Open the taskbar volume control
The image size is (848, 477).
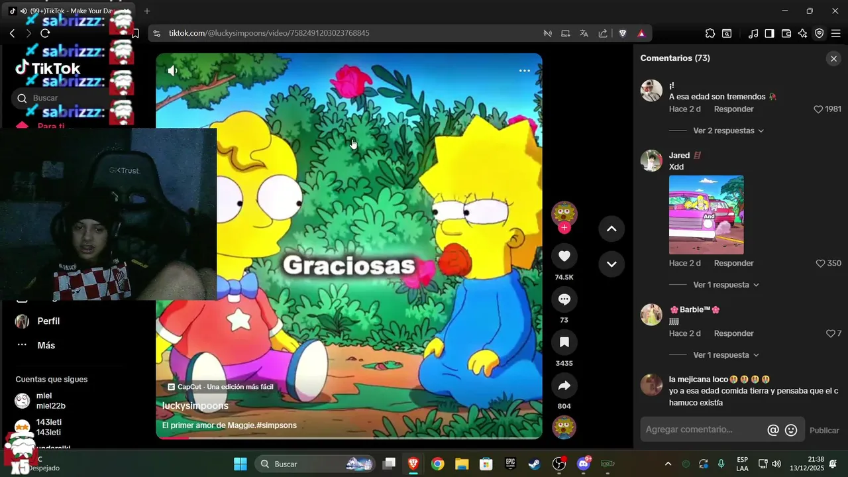click(x=776, y=464)
